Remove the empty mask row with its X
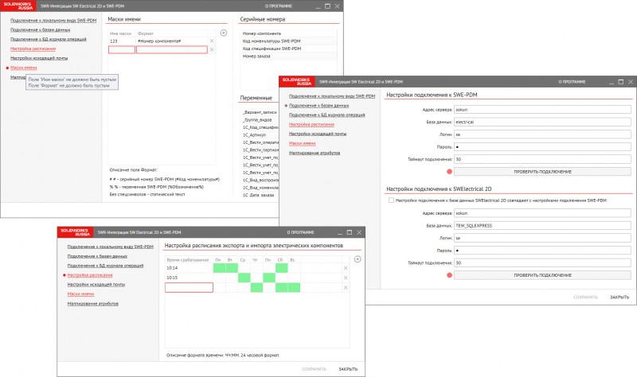Screen dimensions: 637x377 tap(212, 49)
